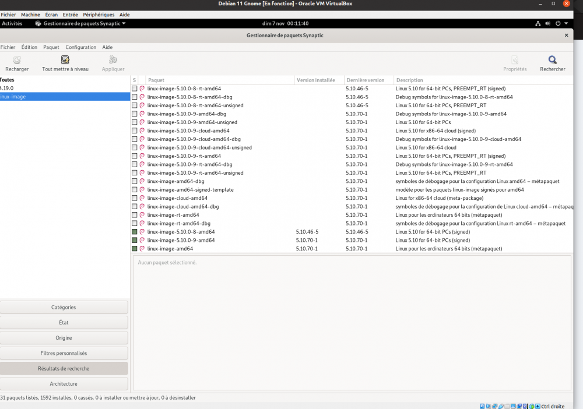Click the volume icon in GNOME top bar
The height and width of the screenshot is (409, 583).
[x=548, y=23]
